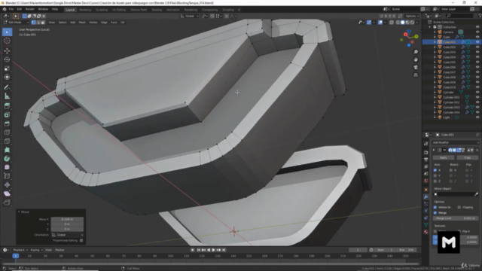Switch to the Sculpting workspace tab

102,10
